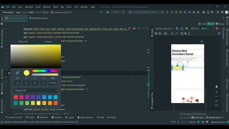Open the Build menu
The image size is (229, 129).
(x=56, y=7)
